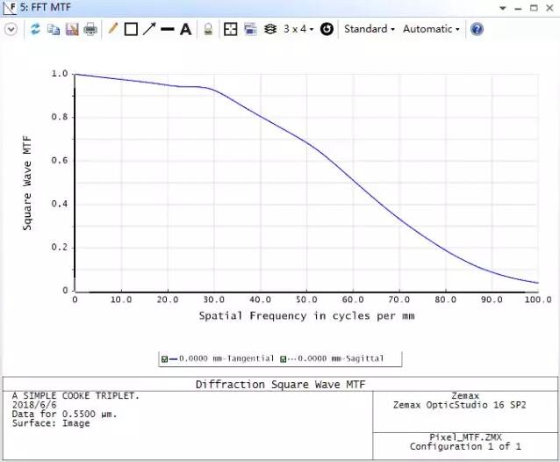Click the copy to clipboard icon
560x462 pixels.
53,29
